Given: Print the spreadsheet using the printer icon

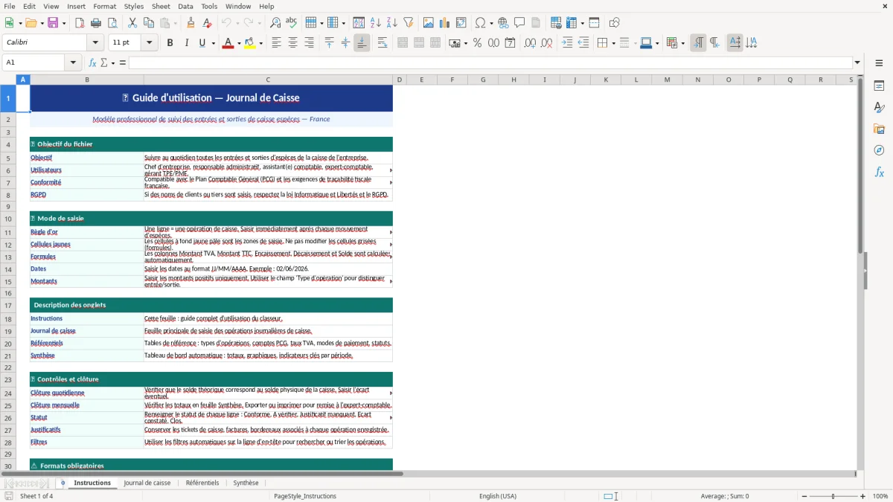Looking at the screenshot, I should (96, 23).
